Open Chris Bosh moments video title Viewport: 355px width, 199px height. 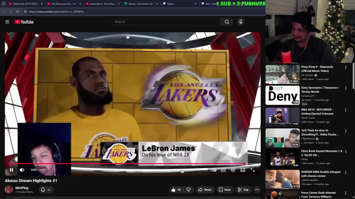pos(322,153)
